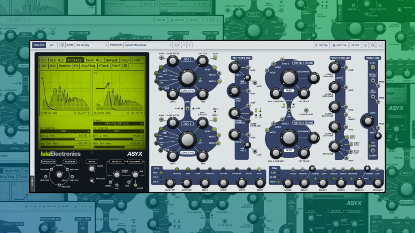Viewport: 415px width, 233px height.
Task: Click Filter 2 FREQ large knob
Action: click(x=289, y=138)
